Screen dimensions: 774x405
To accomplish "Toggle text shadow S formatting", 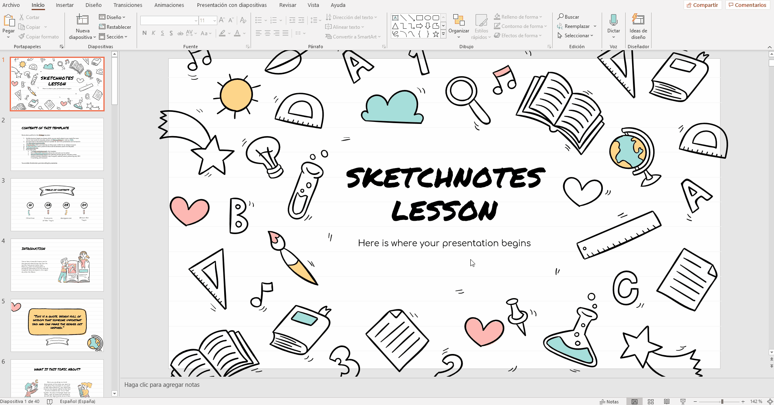I will tap(171, 33).
